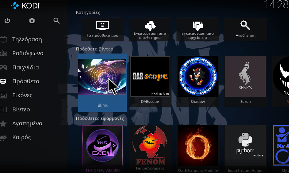Click the gamepad icon beside Παιχνίδια
Screen dimensions: 289x173
pyautogui.click(x=3, y=67)
